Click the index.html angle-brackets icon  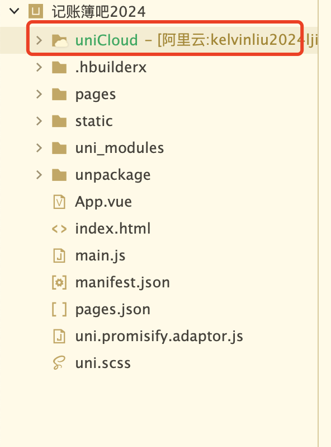pos(59,229)
